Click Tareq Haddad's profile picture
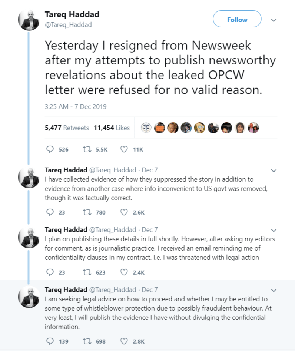 [x=29, y=21]
